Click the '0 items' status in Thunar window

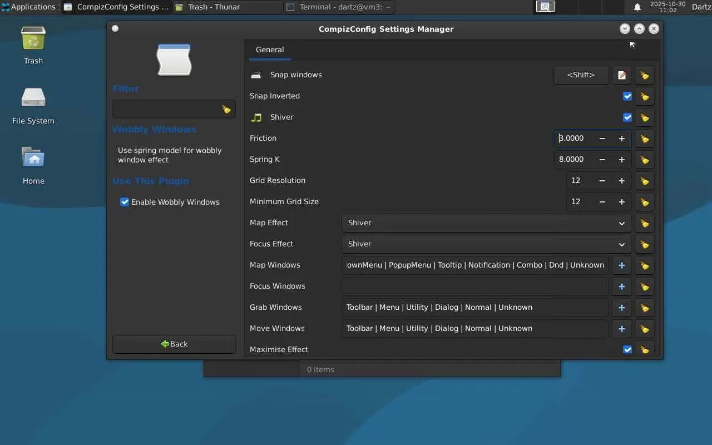pyautogui.click(x=320, y=369)
